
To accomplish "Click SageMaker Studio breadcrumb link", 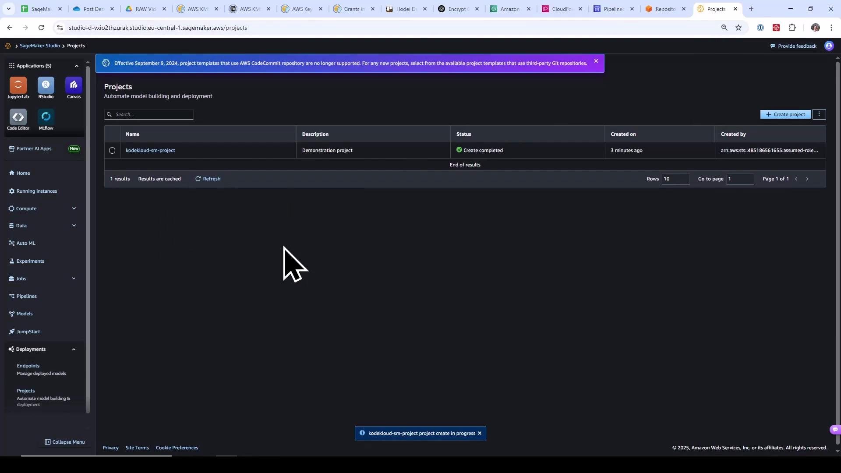I will click(x=40, y=46).
